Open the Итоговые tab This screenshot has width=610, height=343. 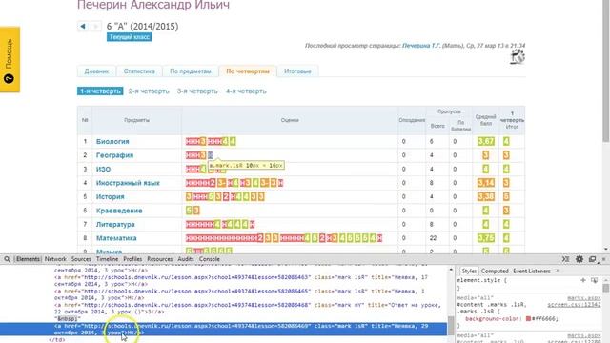(x=297, y=71)
